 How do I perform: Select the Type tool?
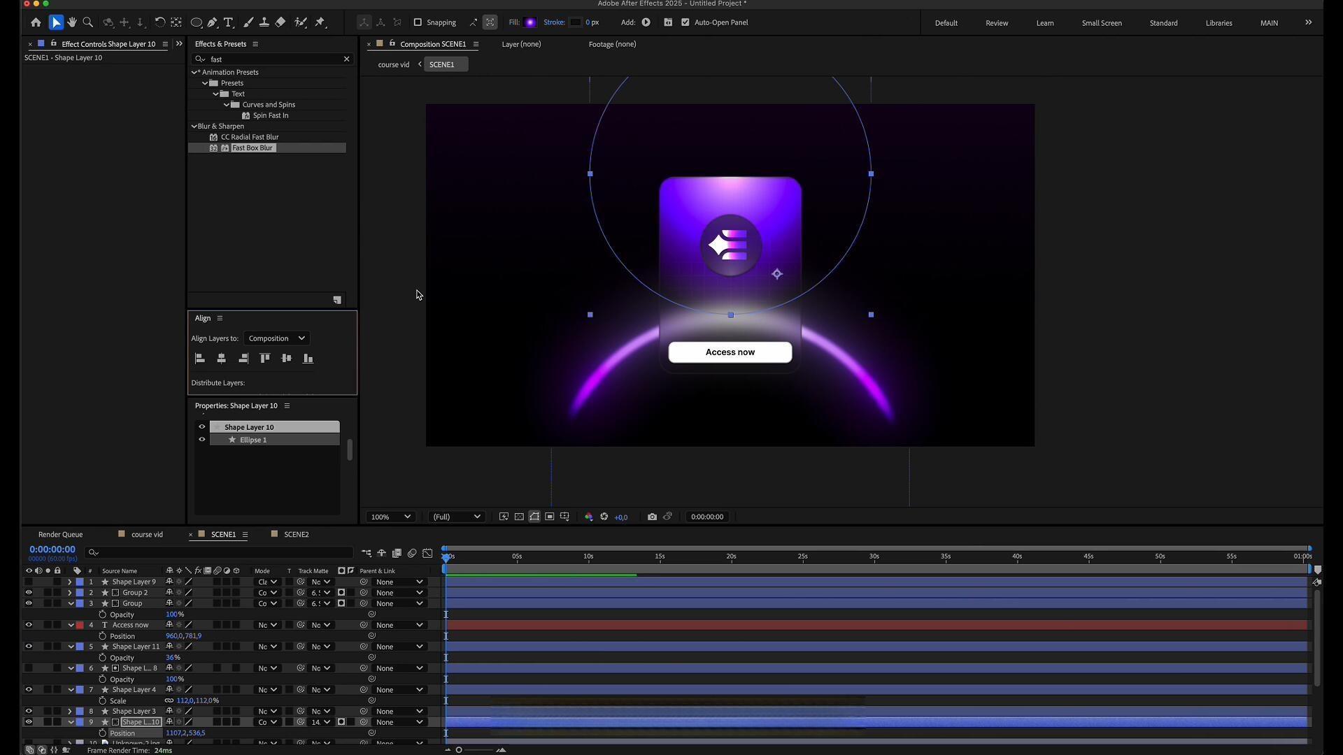[x=229, y=22]
